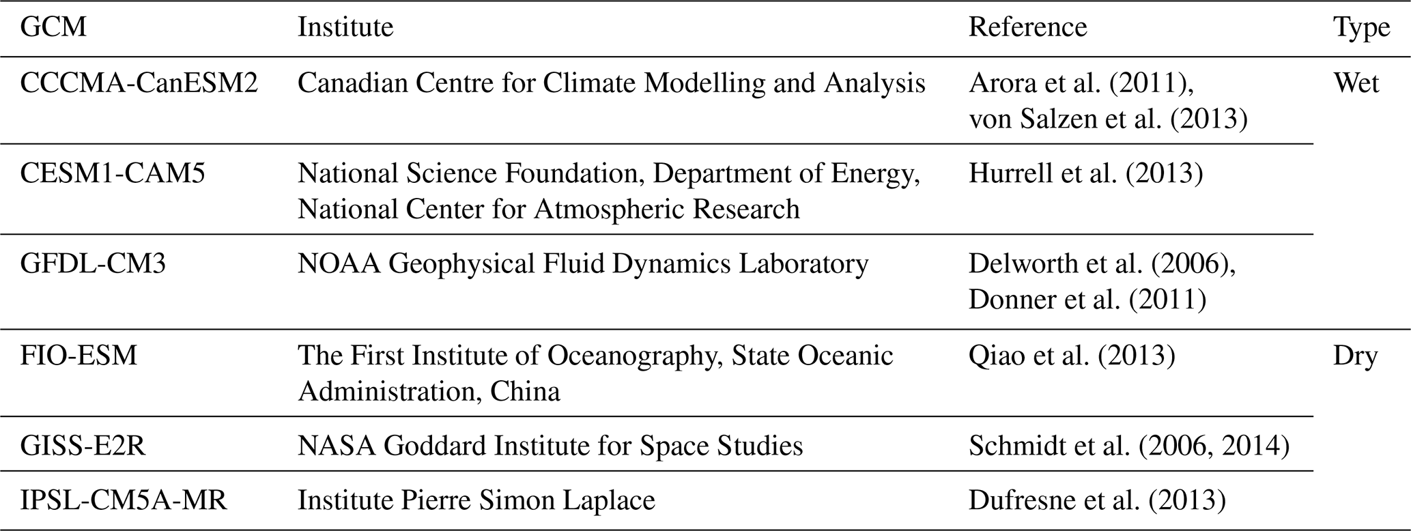Open the Hurrell et al. (2013) reference
The width and height of the screenshot is (1411, 531).
coord(1085,174)
